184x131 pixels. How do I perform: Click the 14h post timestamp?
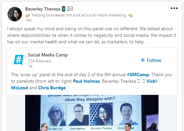click(29, 20)
